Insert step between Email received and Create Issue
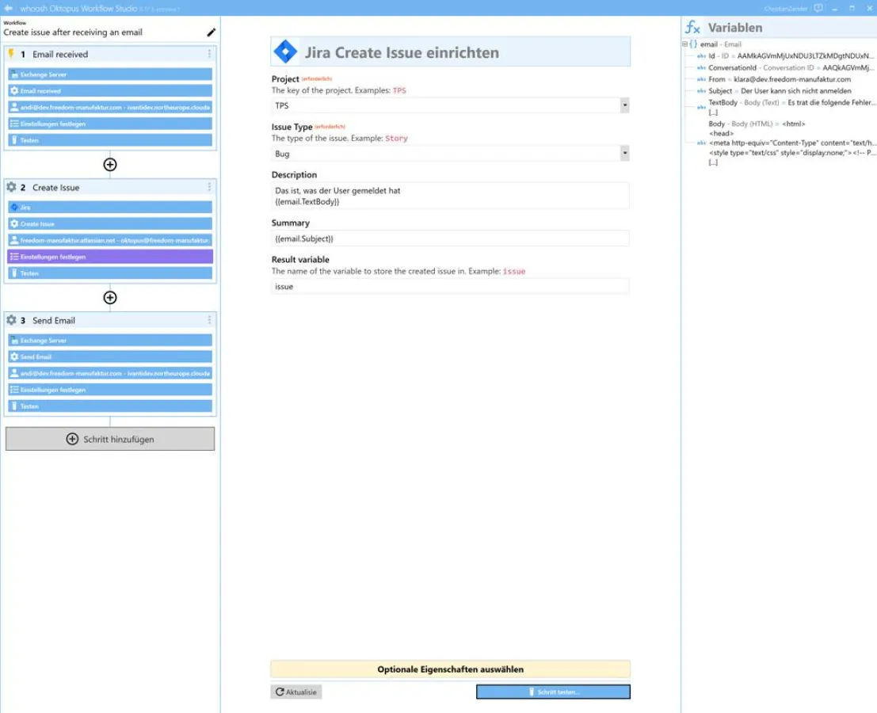This screenshot has height=713, width=877. pos(110,165)
